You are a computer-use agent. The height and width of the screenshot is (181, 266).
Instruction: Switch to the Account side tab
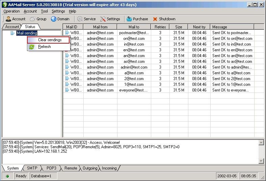click(x=12, y=27)
